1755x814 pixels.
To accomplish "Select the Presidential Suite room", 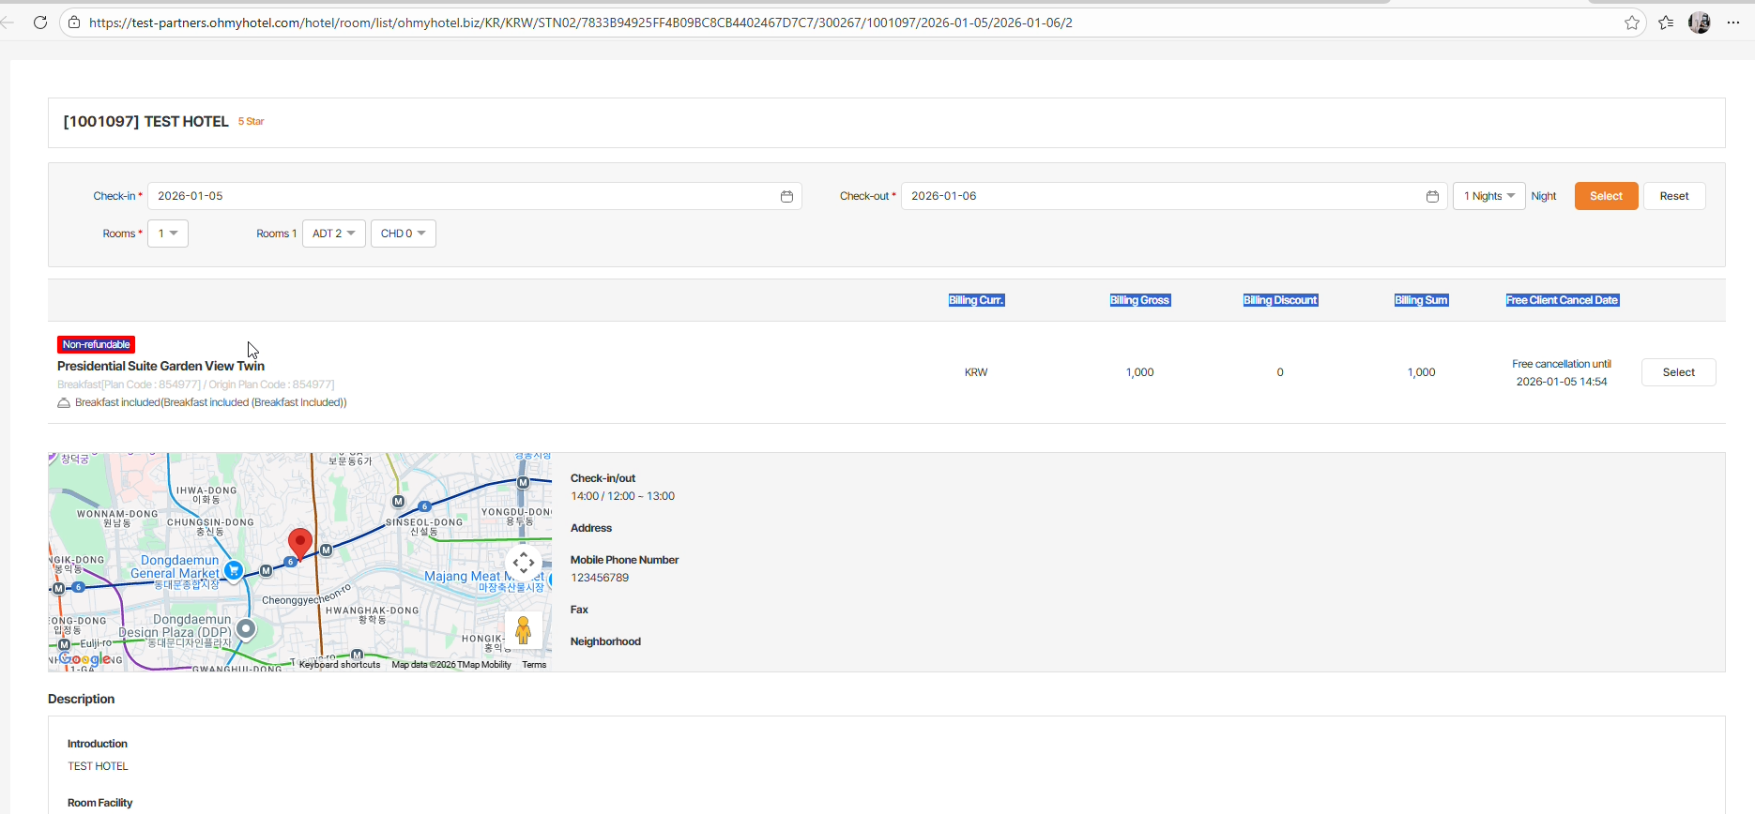I will 1678,372.
